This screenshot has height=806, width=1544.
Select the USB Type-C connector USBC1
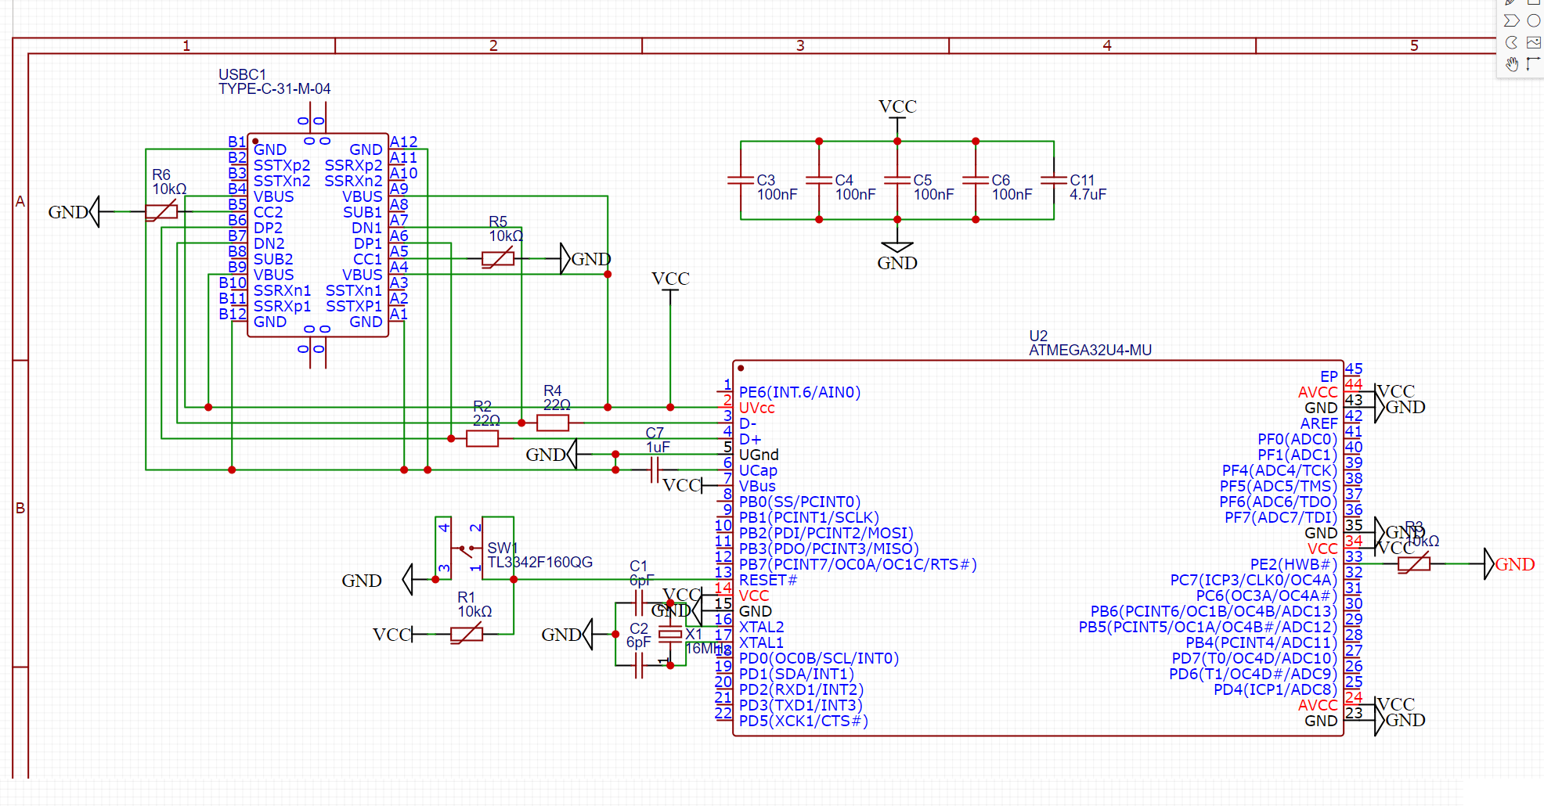point(317,235)
